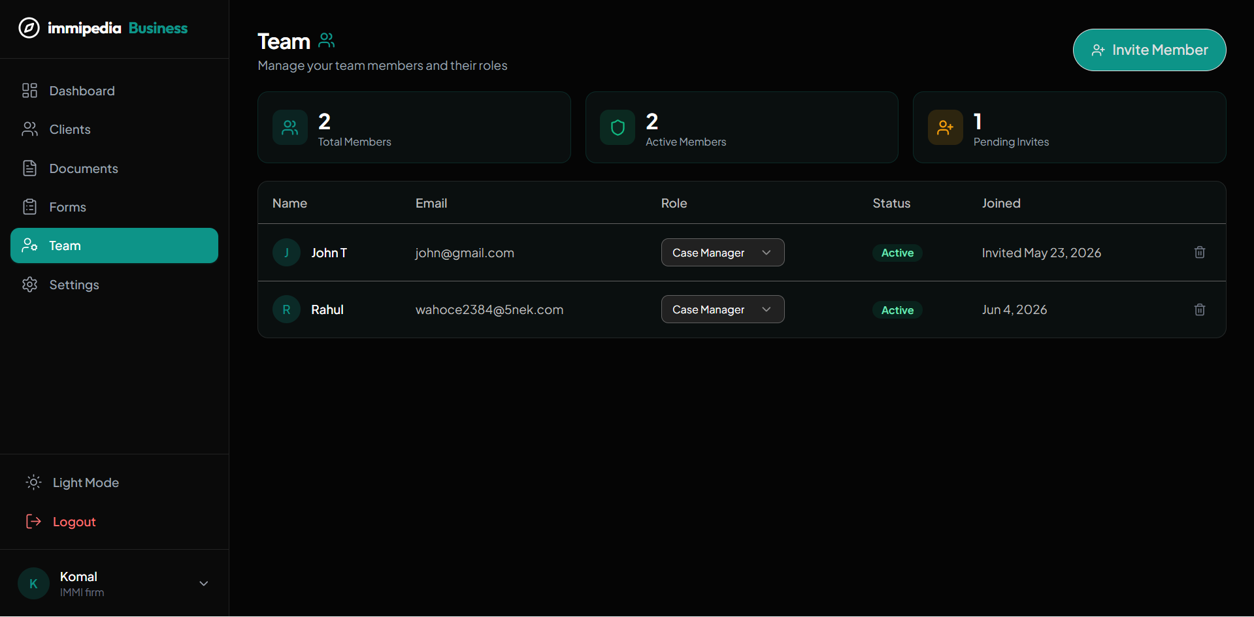Click the name Rahul in the table
This screenshot has width=1254, height=617.
[327, 309]
